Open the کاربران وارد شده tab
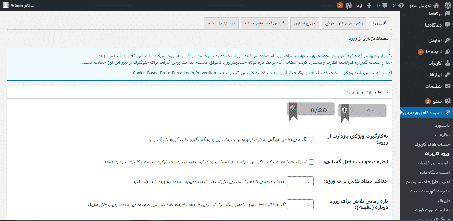Image resolution: width=453 pixels, height=221 pixels. (222, 23)
